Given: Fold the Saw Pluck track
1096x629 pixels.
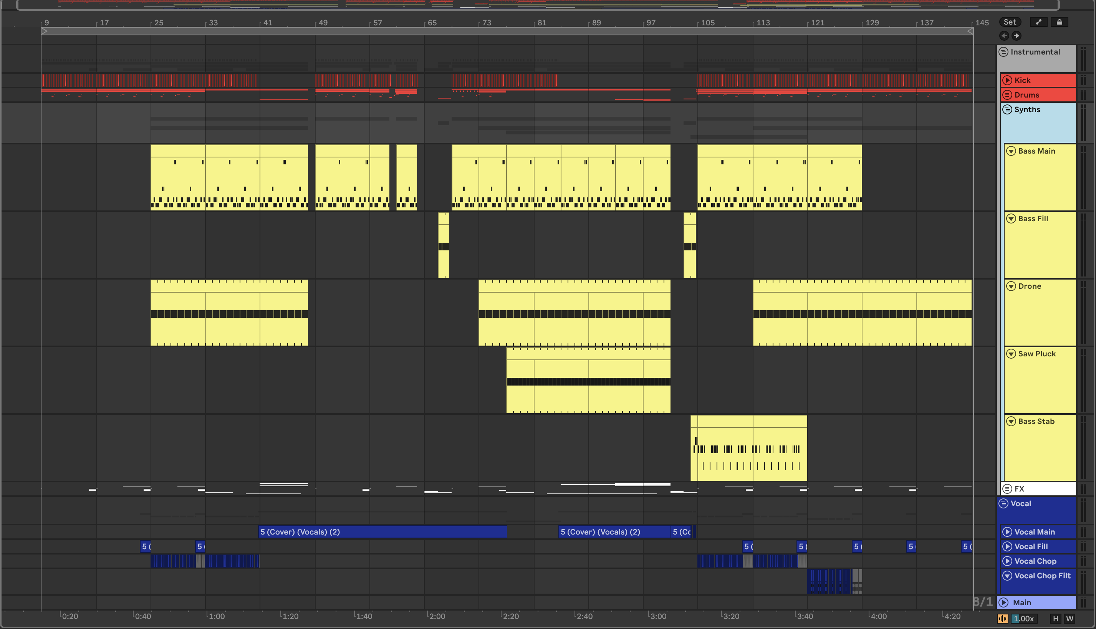Looking at the screenshot, I should pos(1011,354).
